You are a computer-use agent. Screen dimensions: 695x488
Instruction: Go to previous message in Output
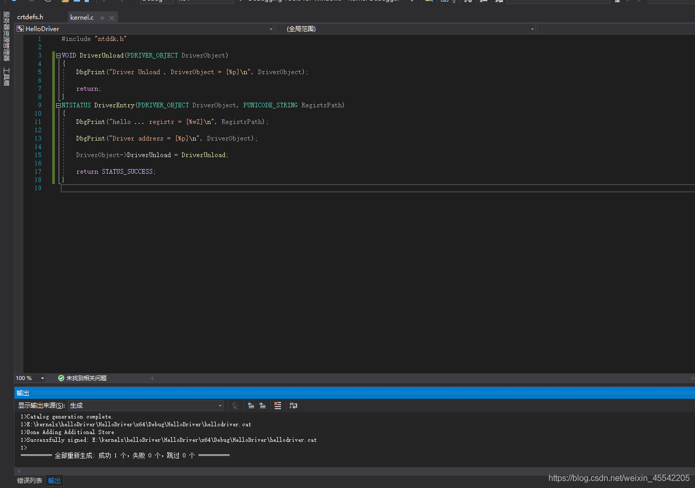coord(251,406)
